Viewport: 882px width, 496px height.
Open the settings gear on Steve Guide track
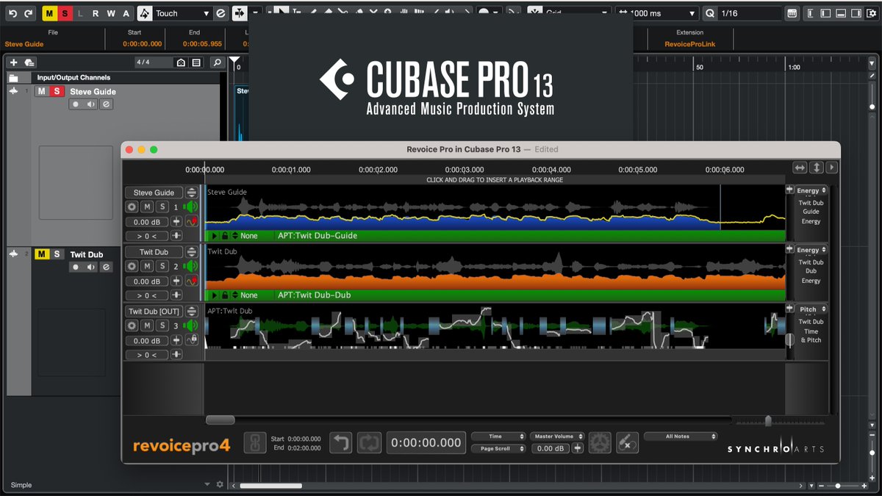pyautogui.click(x=132, y=206)
